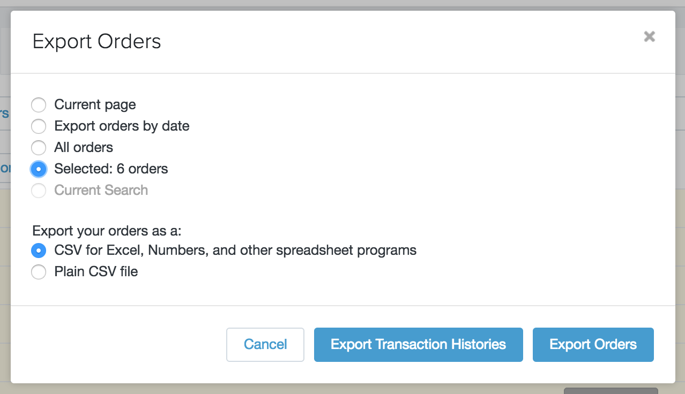Close the Export Orders dialog with X
The height and width of the screenshot is (394, 685).
[x=649, y=36]
